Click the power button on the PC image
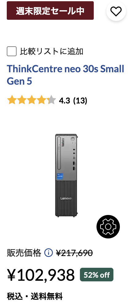The width and height of the screenshot is (134, 307). 73,139
